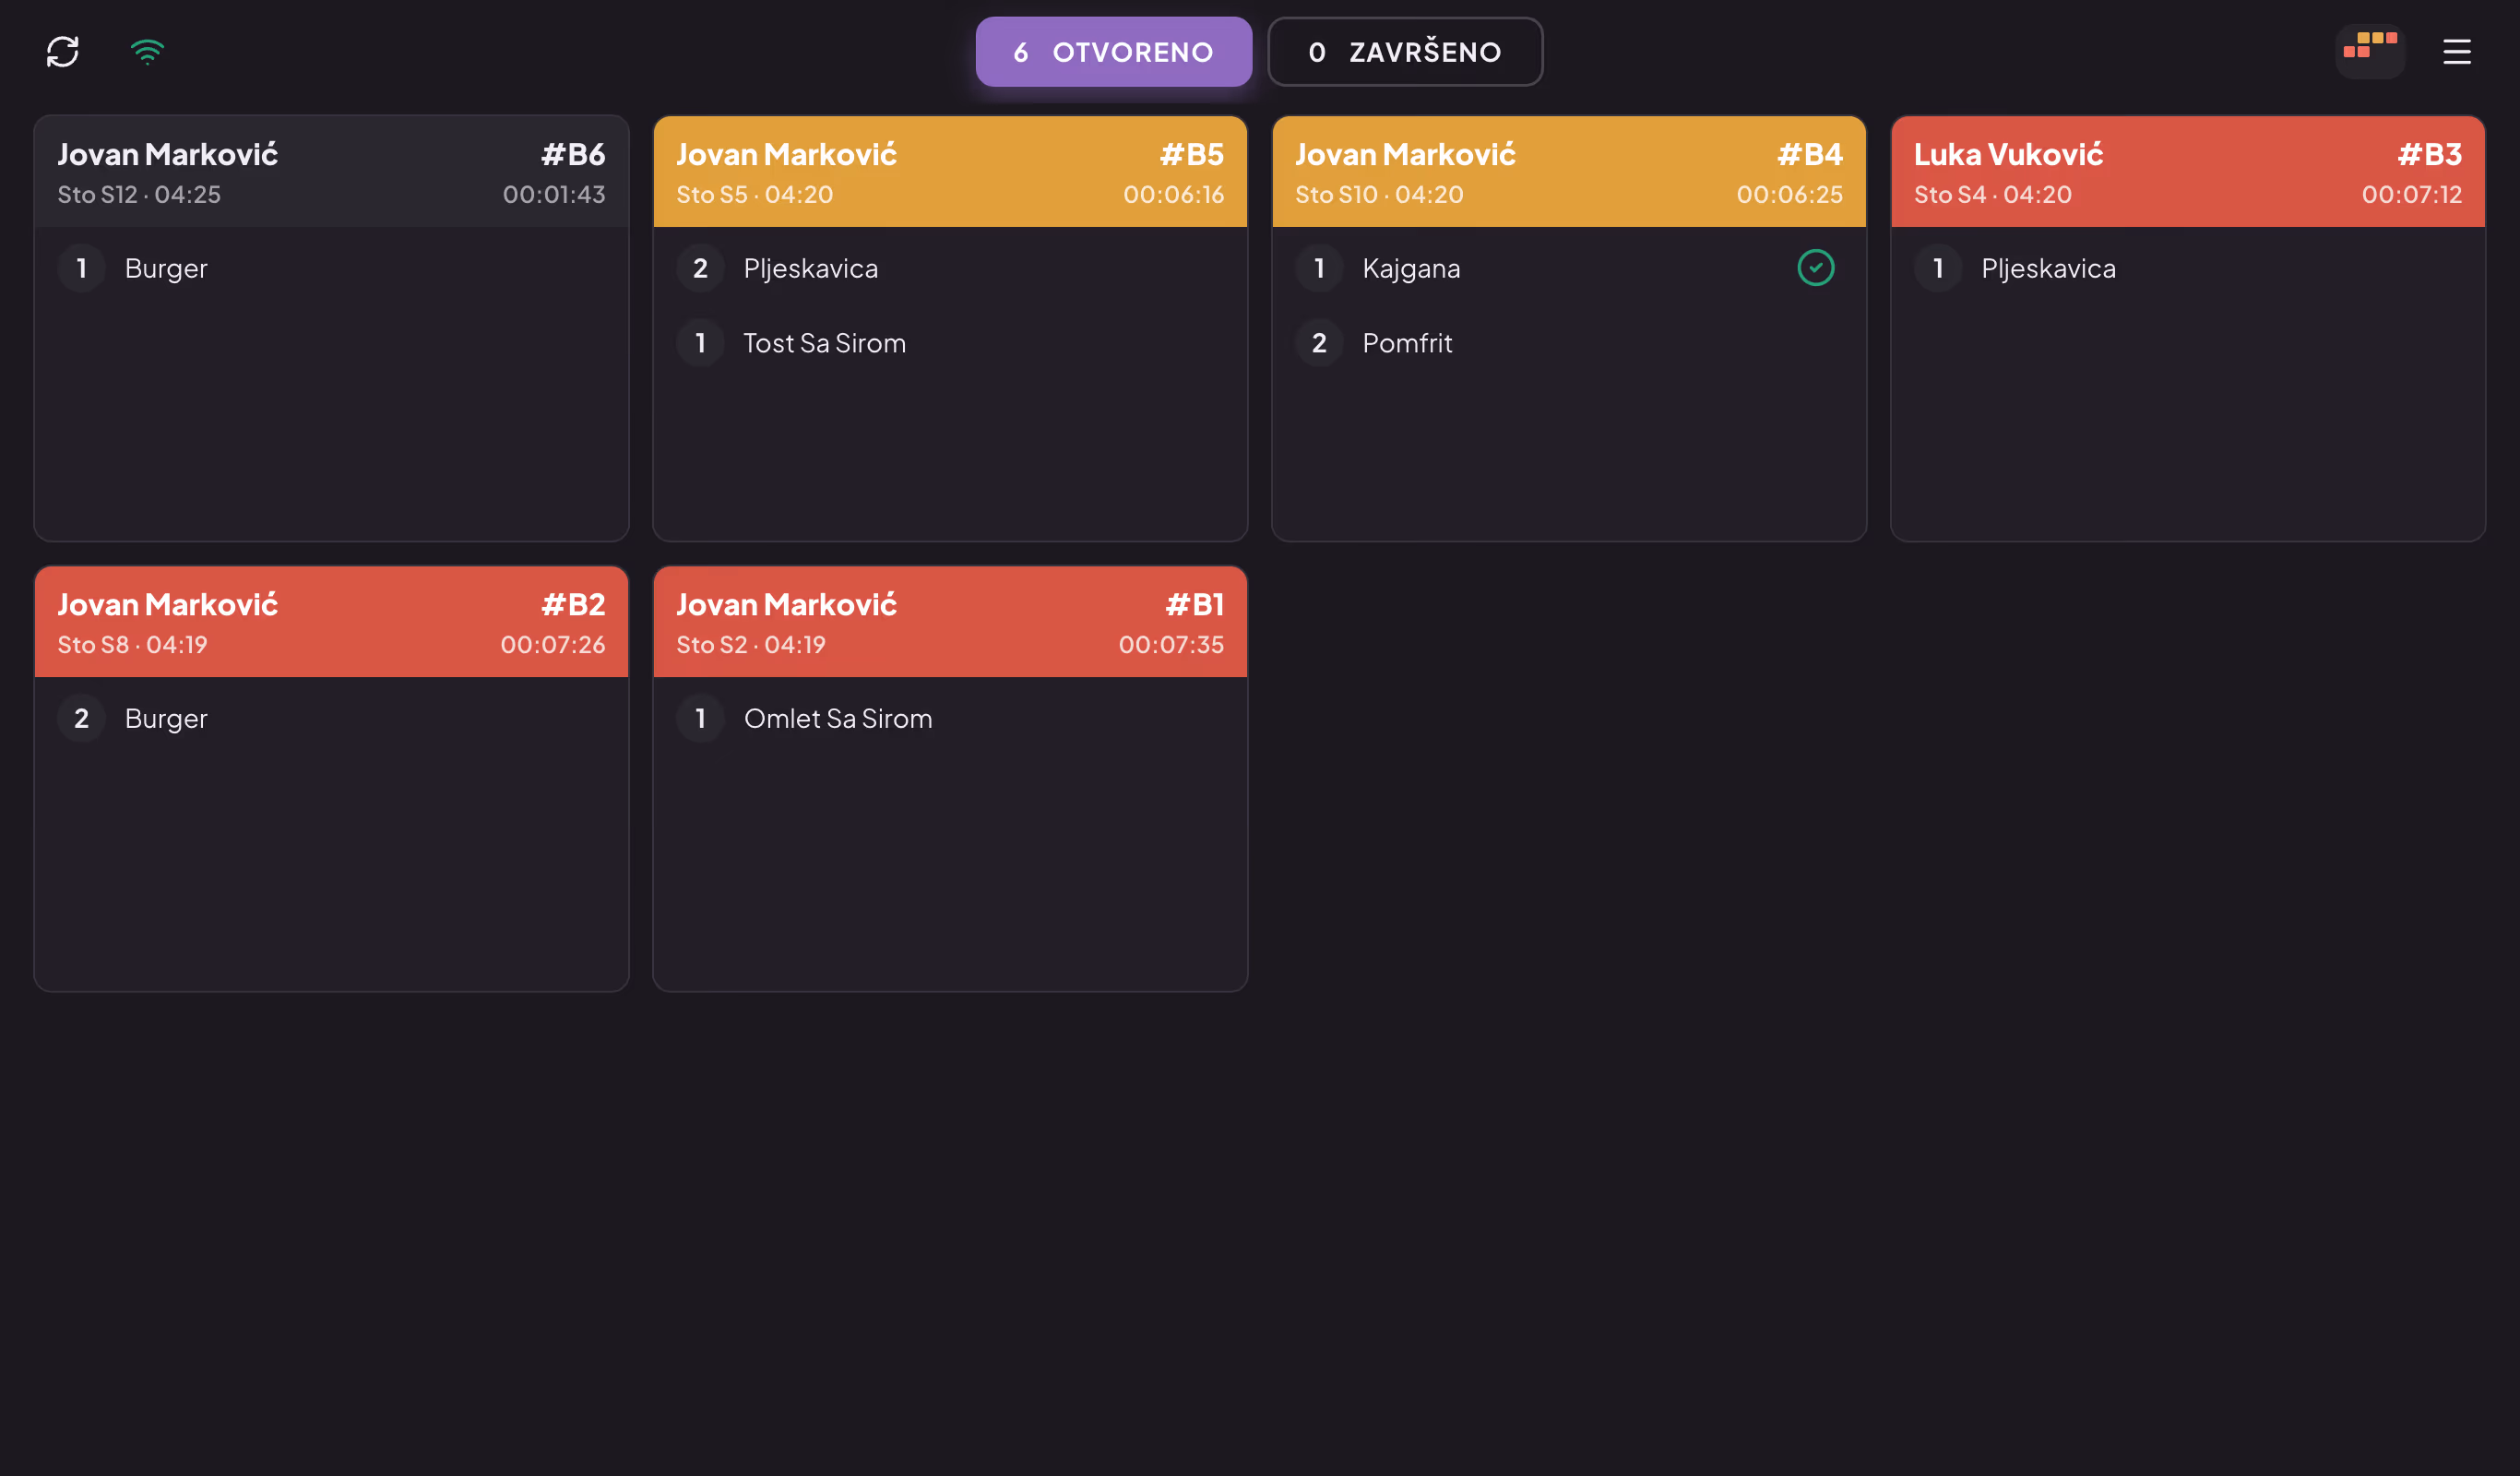The height and width of the screenshot is (1476, 2520).
Task: Click quantity badge 2 beside Pomfrit
Action: click(1319, 343)
